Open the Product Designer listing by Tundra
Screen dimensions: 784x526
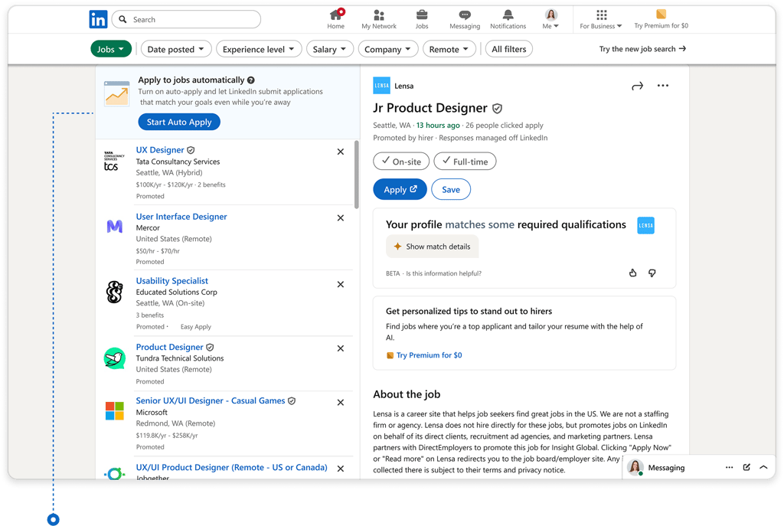pos(169,347)
